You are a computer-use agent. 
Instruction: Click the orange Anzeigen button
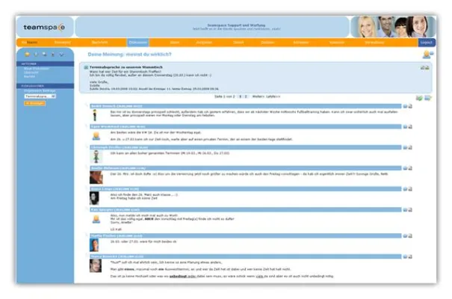pos(34,103)
